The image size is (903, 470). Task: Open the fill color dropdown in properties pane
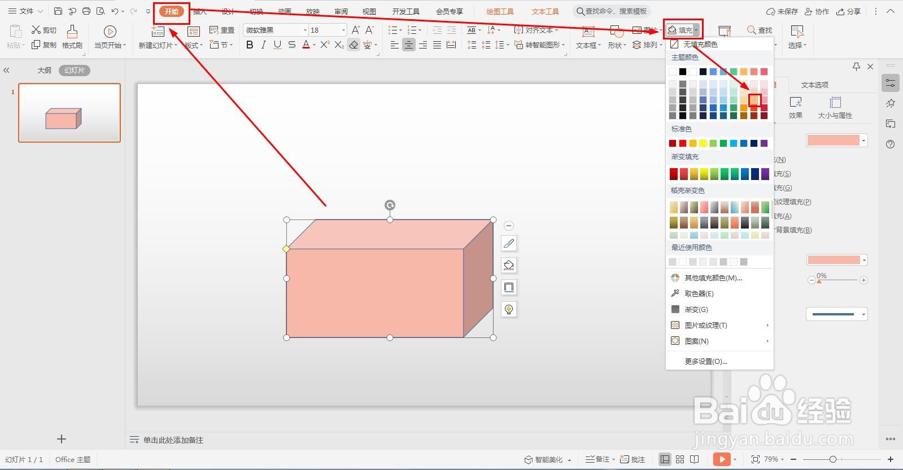(863, 140)
